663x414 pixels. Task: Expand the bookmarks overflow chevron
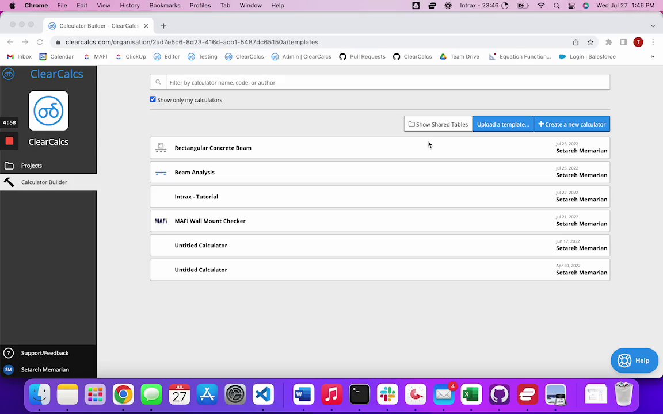(653, 56)
